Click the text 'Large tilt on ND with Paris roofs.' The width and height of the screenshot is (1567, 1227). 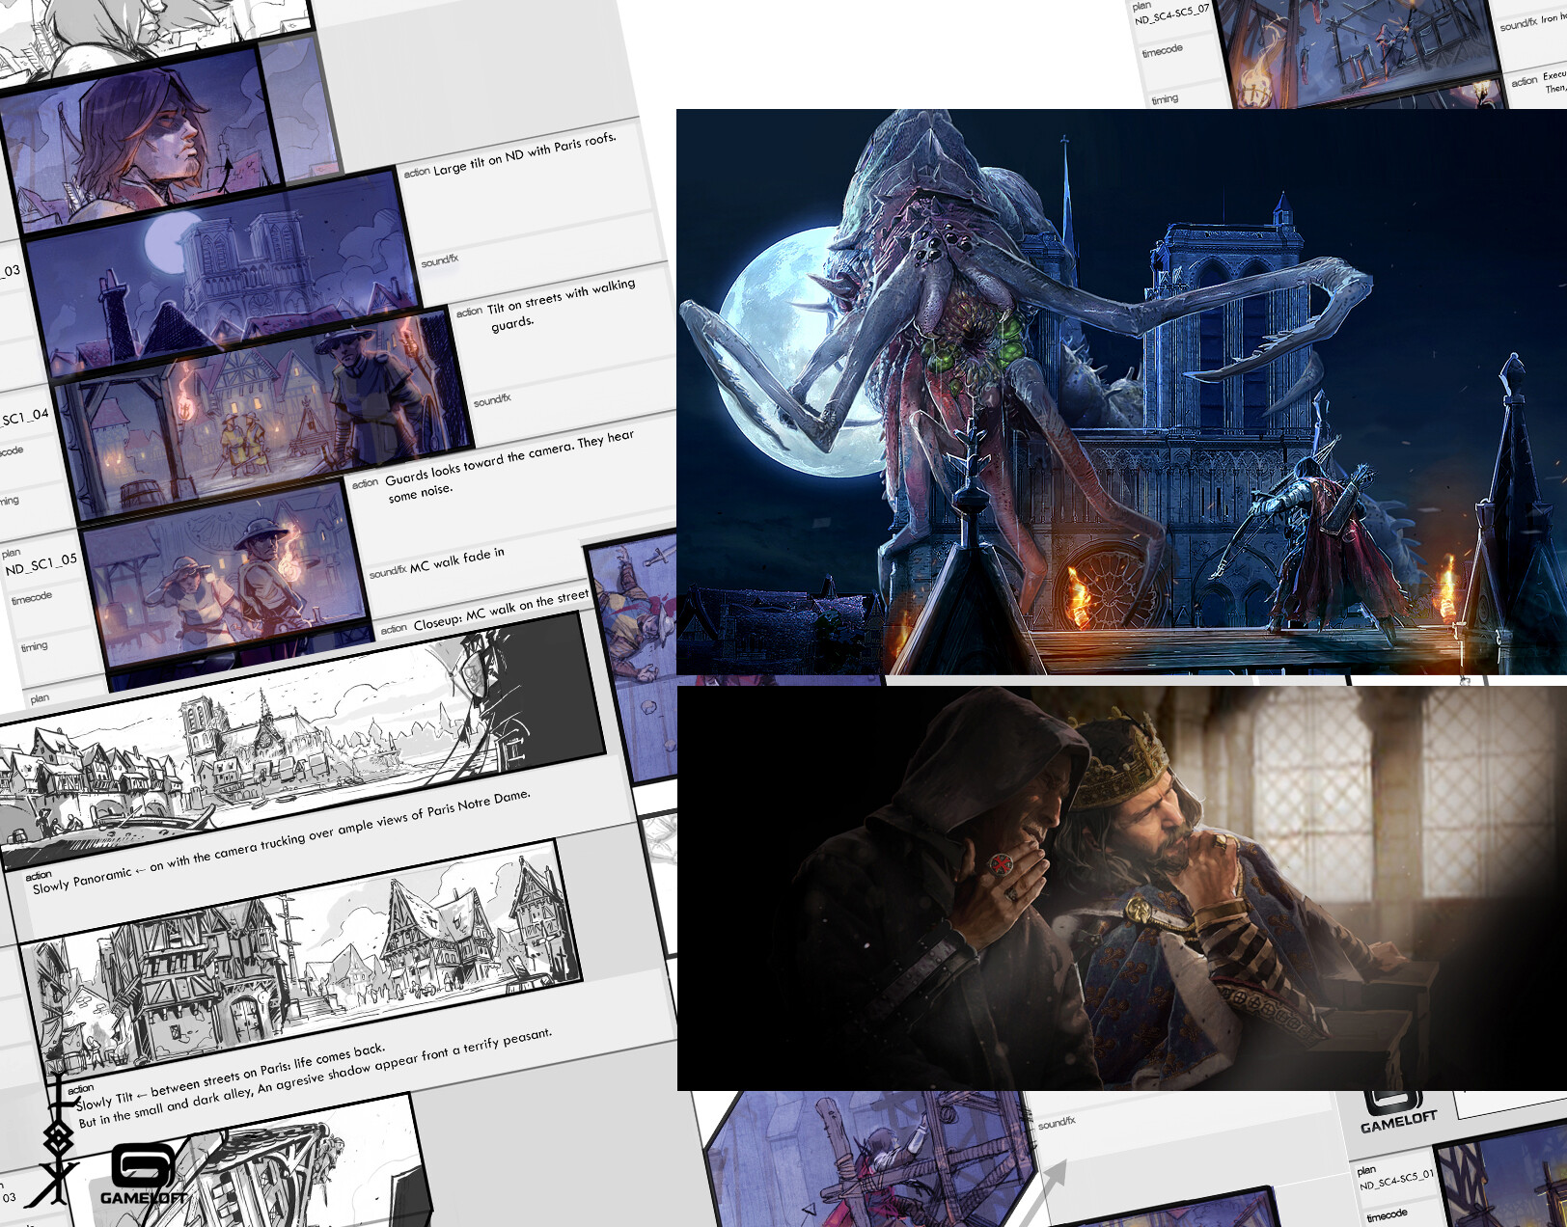click(524, 154)
